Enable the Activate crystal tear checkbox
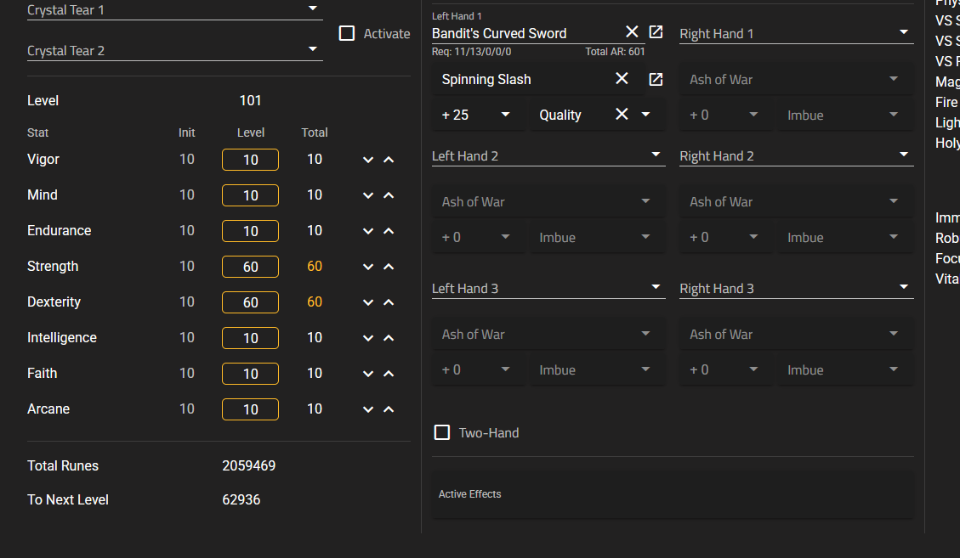 coord(347,33)
